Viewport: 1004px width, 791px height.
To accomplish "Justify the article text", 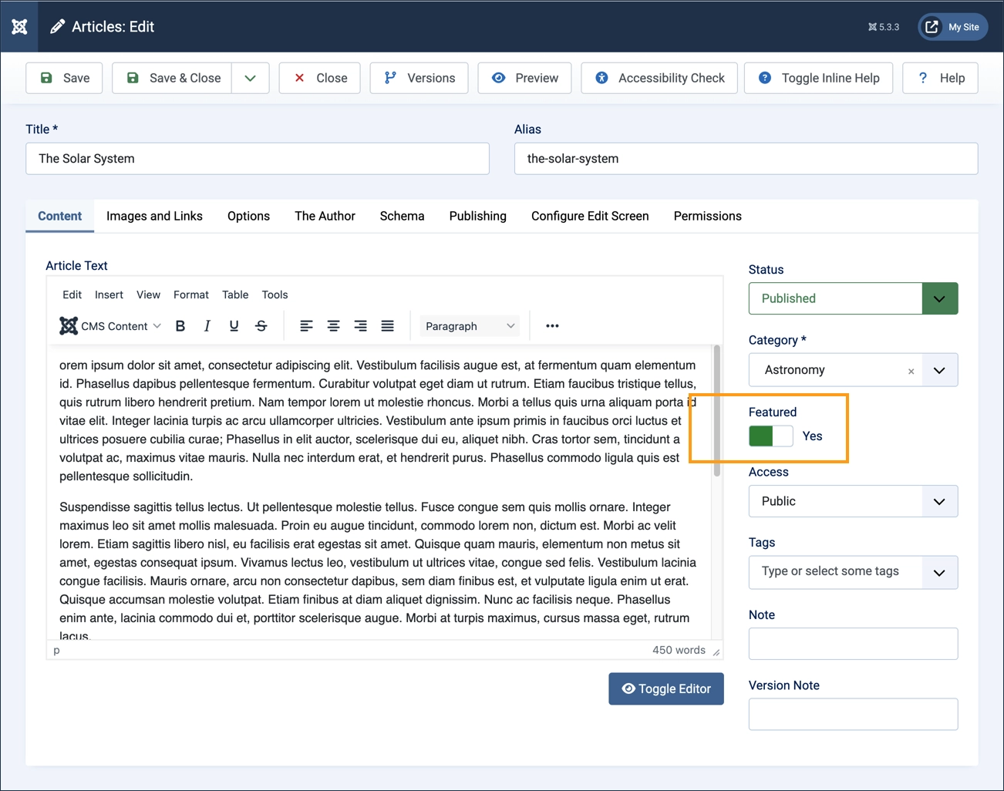I will (x=387, y=326).
